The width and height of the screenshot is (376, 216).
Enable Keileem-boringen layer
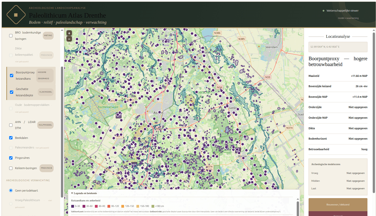pyautogui.click(x=11, y=168)
